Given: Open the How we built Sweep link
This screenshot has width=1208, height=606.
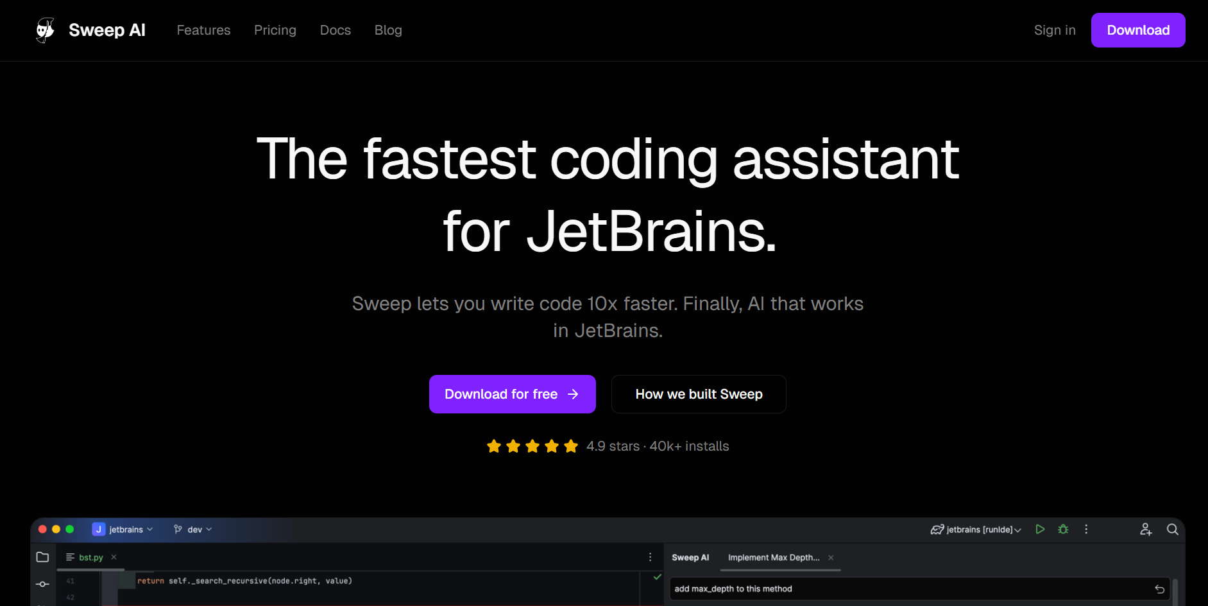Looking at the screenshot, I should pyautogui.click(x=698, y=394).
